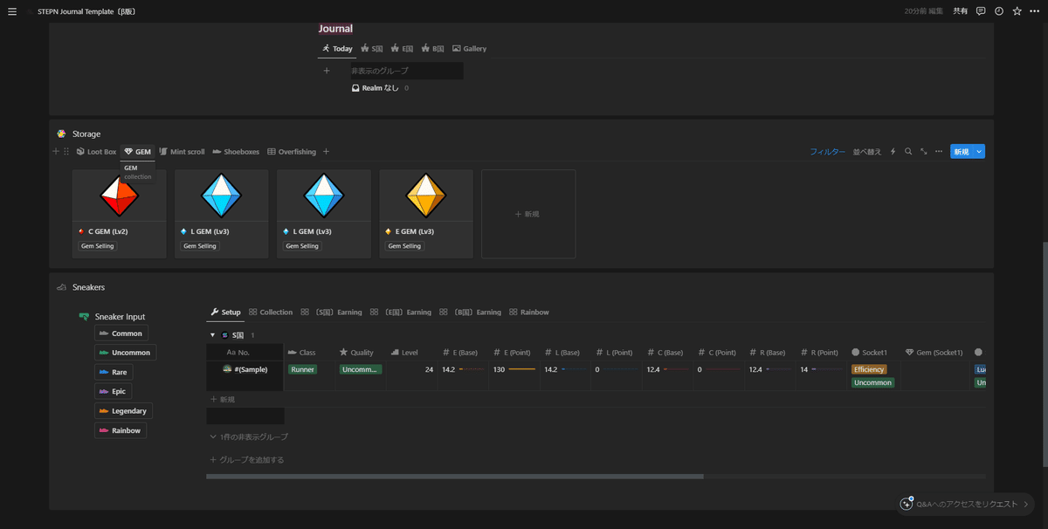This screenshot has width=1048, height=529.
Task: Click the Uncommon sneaker button
Action: 126,353
